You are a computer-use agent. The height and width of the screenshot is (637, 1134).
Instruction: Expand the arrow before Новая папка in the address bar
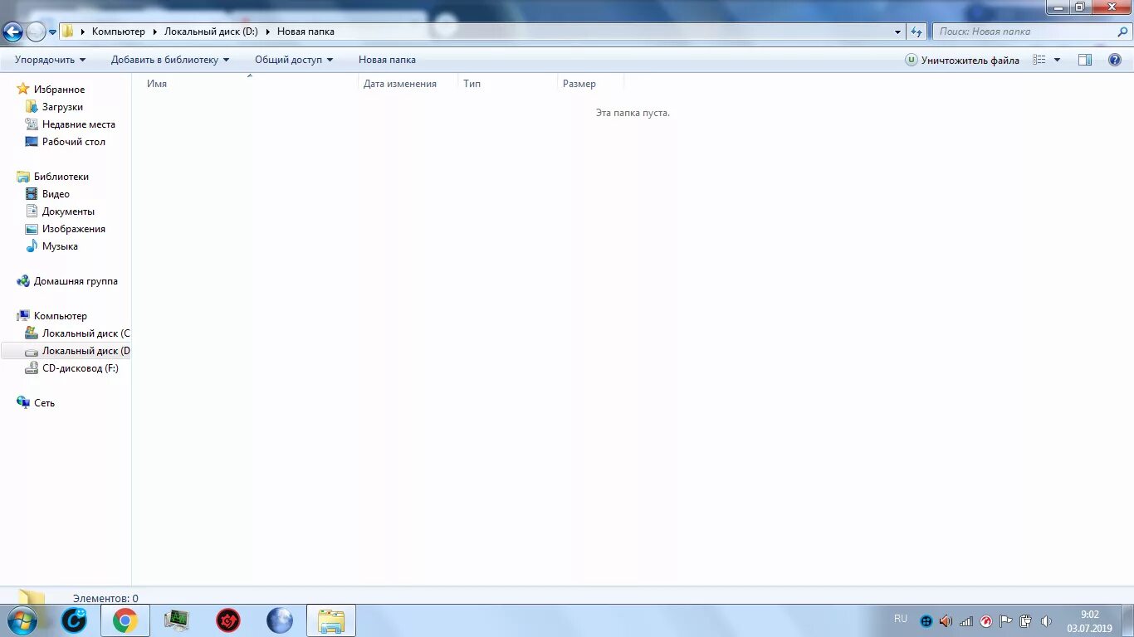268,32
